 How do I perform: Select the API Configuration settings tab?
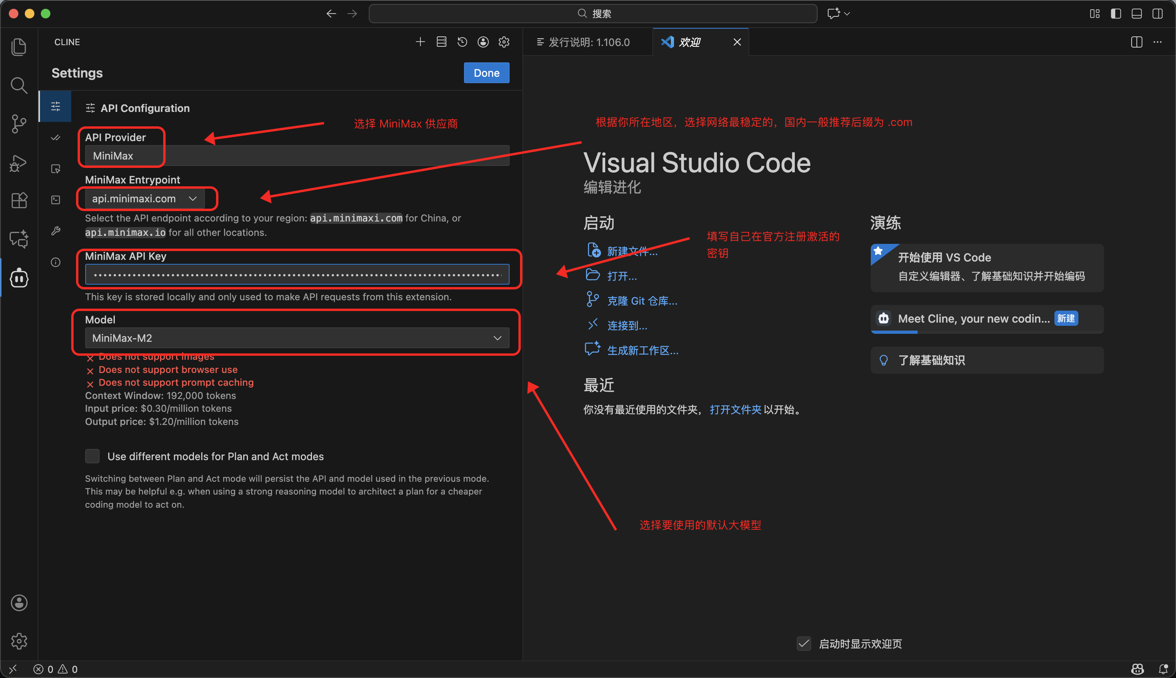pyautogui.click(x=56, y=107)
